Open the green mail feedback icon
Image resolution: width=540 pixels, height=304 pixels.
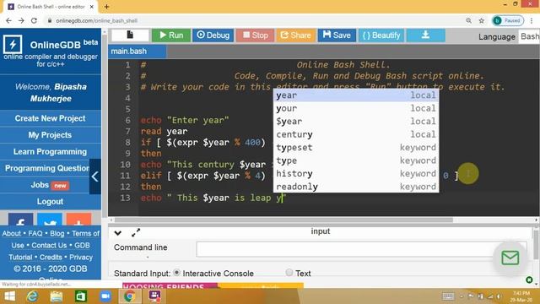click(x=510, y=258)
